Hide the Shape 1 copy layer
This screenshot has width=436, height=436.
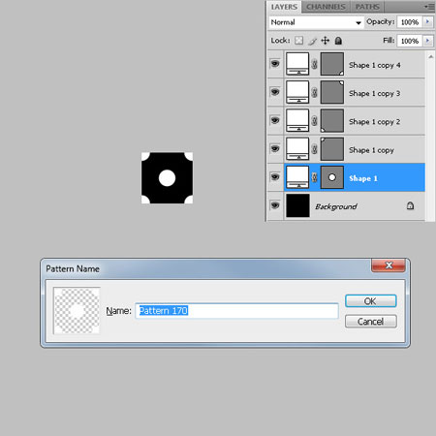click(275, 148)
